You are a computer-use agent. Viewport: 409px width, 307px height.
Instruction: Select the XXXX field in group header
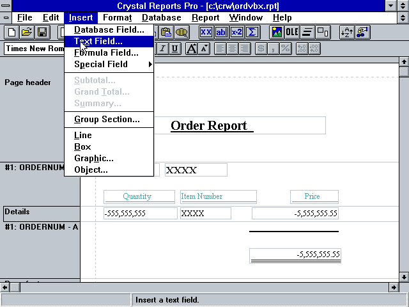[196, 170]
